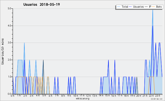Click the '5.0' y-axis value
165x101 pixels.
click(x=9, y=8)
